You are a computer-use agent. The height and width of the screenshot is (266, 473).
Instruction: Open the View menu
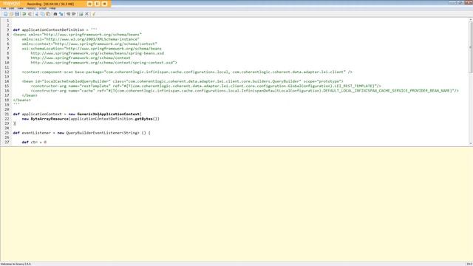(20, 8)
